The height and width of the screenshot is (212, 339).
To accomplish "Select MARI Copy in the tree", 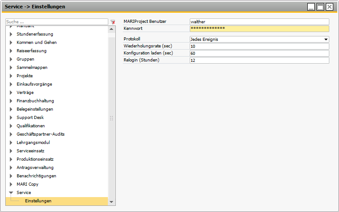I will 27,184.
